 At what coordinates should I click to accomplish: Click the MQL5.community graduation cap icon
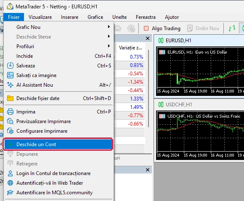click(10, 193)
